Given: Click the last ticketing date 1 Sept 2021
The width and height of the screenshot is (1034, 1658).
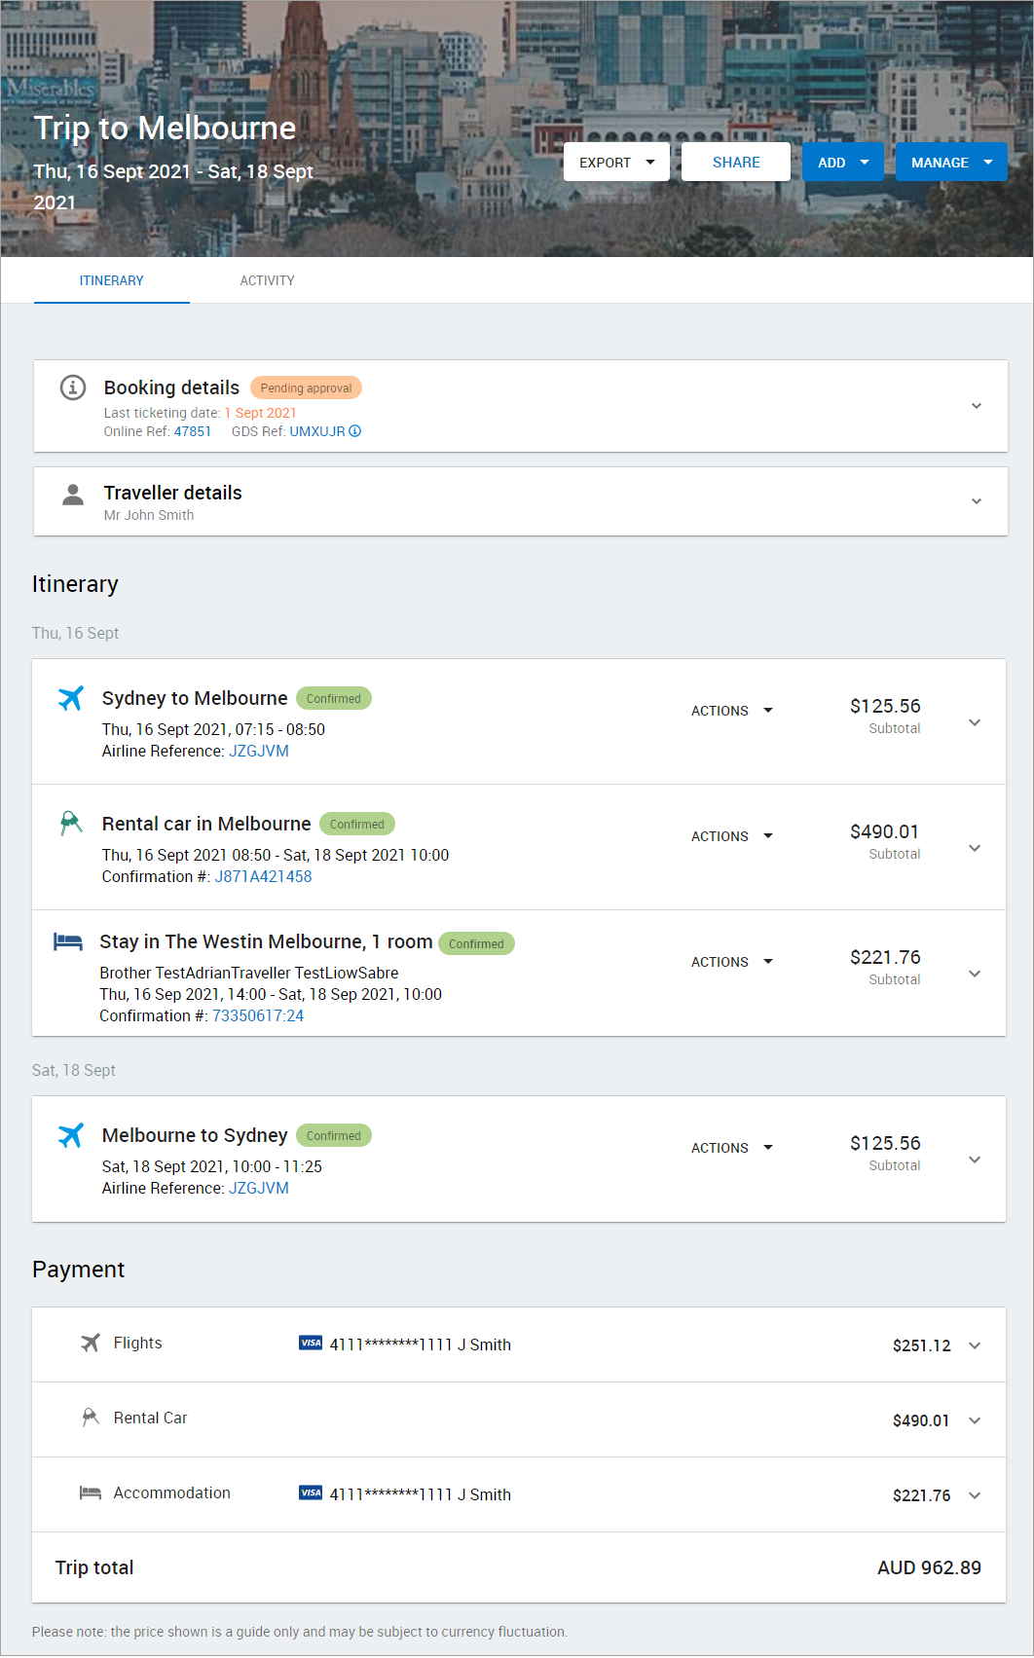Looking at the screenshot, I should click(x=261, y=413).
